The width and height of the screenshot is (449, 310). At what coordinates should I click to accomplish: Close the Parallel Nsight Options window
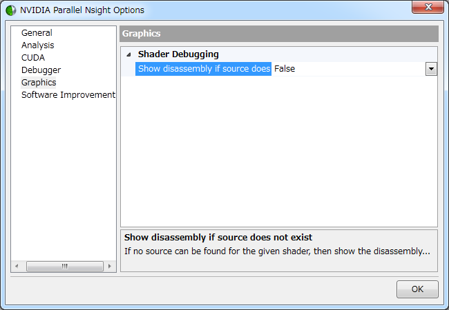(428, 8)
